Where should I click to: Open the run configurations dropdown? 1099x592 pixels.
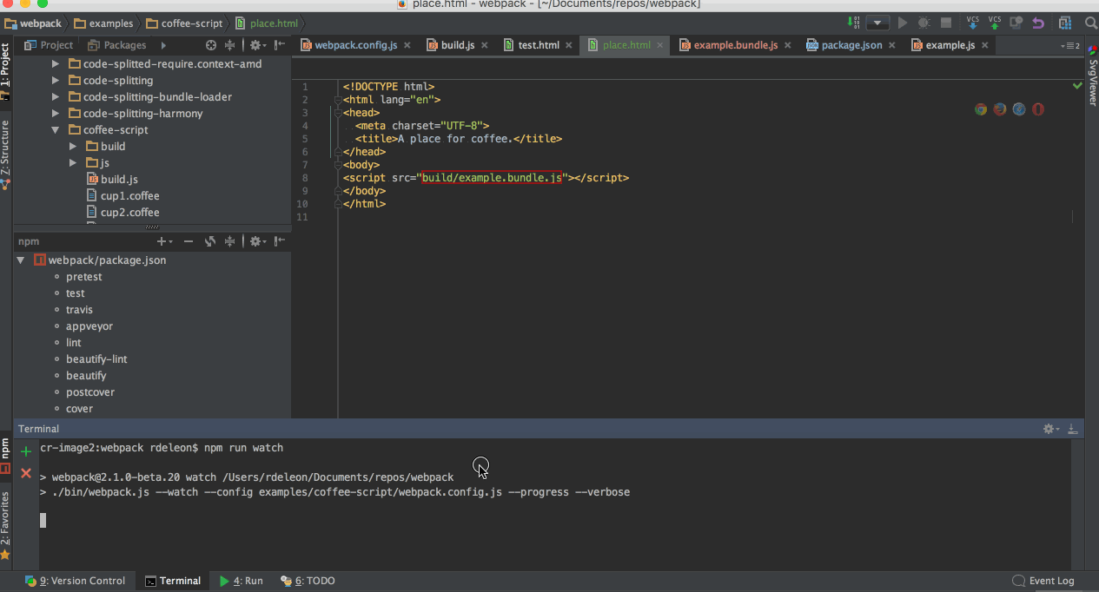[877, 23]
